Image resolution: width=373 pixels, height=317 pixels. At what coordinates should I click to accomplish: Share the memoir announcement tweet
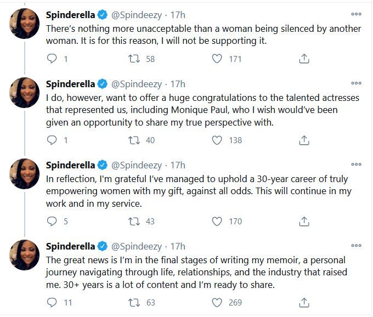304,303
